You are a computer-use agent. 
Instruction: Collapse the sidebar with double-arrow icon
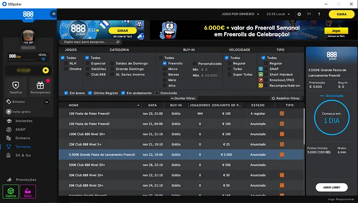54,14
